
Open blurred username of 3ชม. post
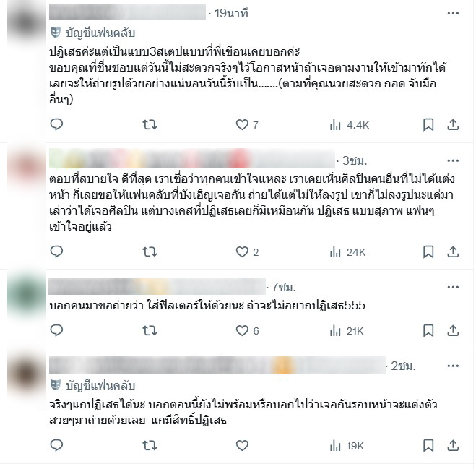(x=192, y=158)
